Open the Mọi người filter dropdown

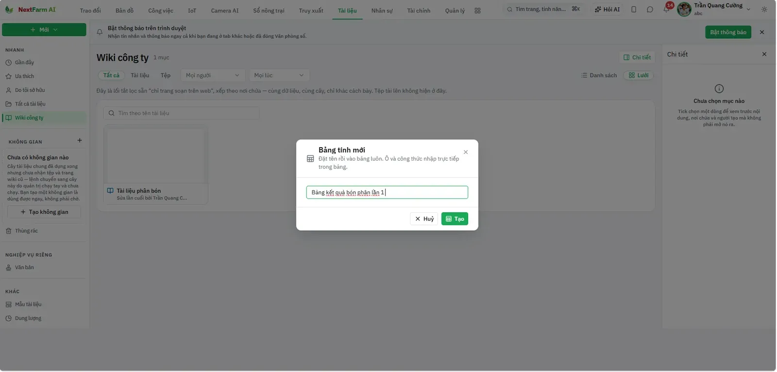(x=213, y=75)
